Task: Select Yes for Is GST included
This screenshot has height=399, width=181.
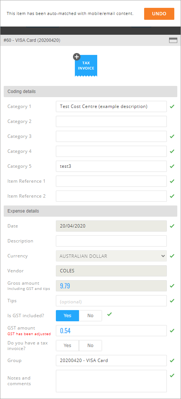Action: 67,316
